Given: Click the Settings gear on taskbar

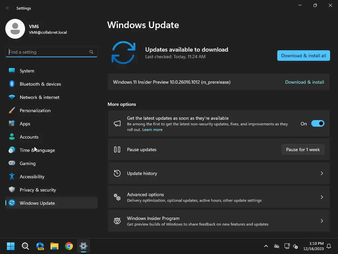Looking at the screenshot, I should 84,246.
